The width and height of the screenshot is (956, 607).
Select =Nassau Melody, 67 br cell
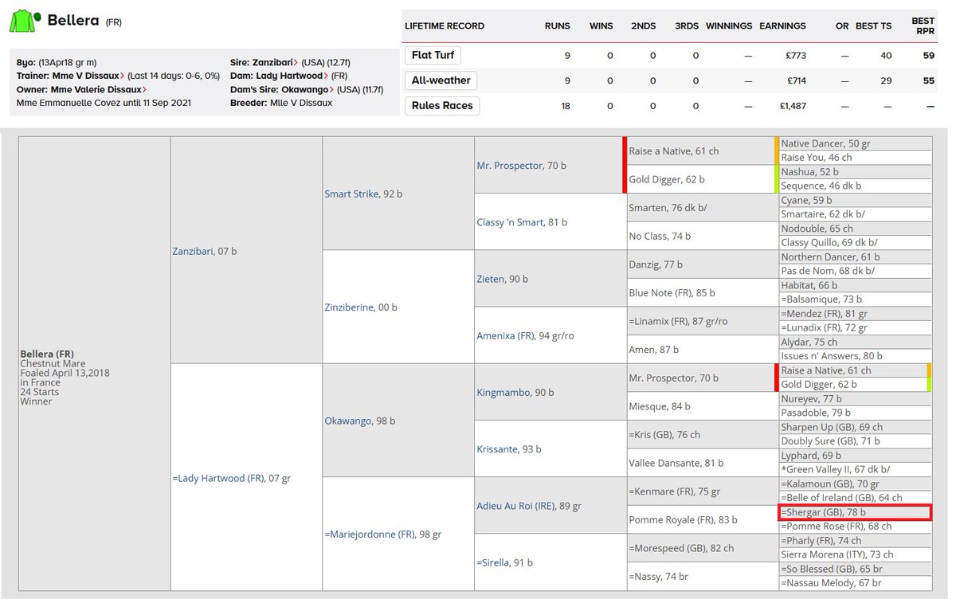point(856,583)
